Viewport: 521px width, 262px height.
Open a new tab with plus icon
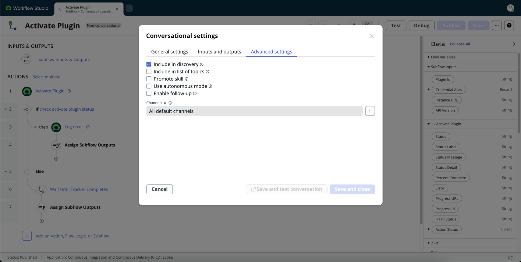[x=129, y=8]
